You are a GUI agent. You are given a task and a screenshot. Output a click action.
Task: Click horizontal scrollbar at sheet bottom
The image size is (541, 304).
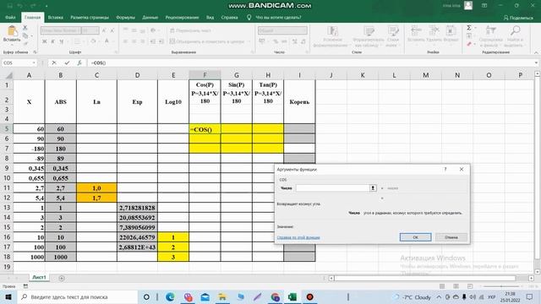424,278
